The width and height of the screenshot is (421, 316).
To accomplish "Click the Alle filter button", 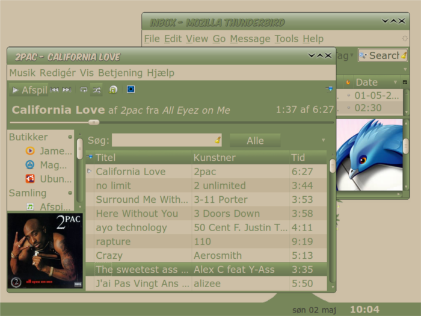I will point(255,140).
